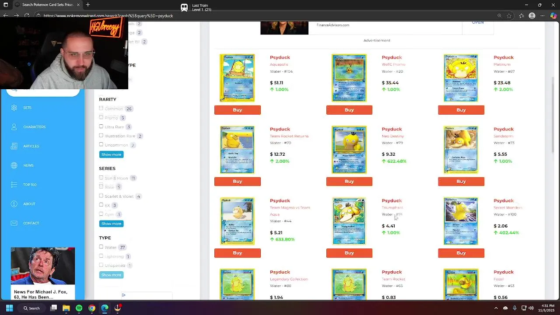
Task: Open Microsoft Edge from the taskbar
Action: (x=105, y=308)
